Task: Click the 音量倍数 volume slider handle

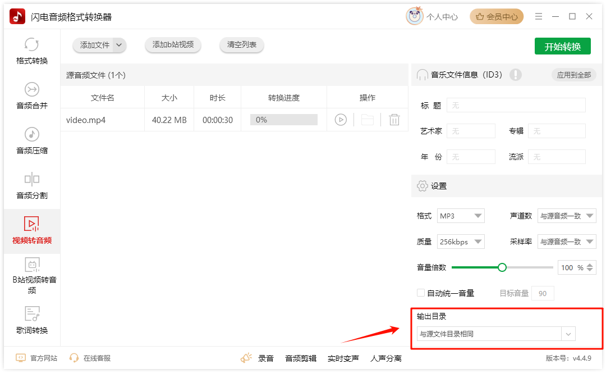Action: [502, 267]
